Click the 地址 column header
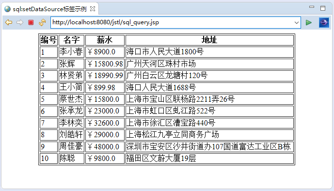Viewport: 334px width, 191px height. click(209, 40)
